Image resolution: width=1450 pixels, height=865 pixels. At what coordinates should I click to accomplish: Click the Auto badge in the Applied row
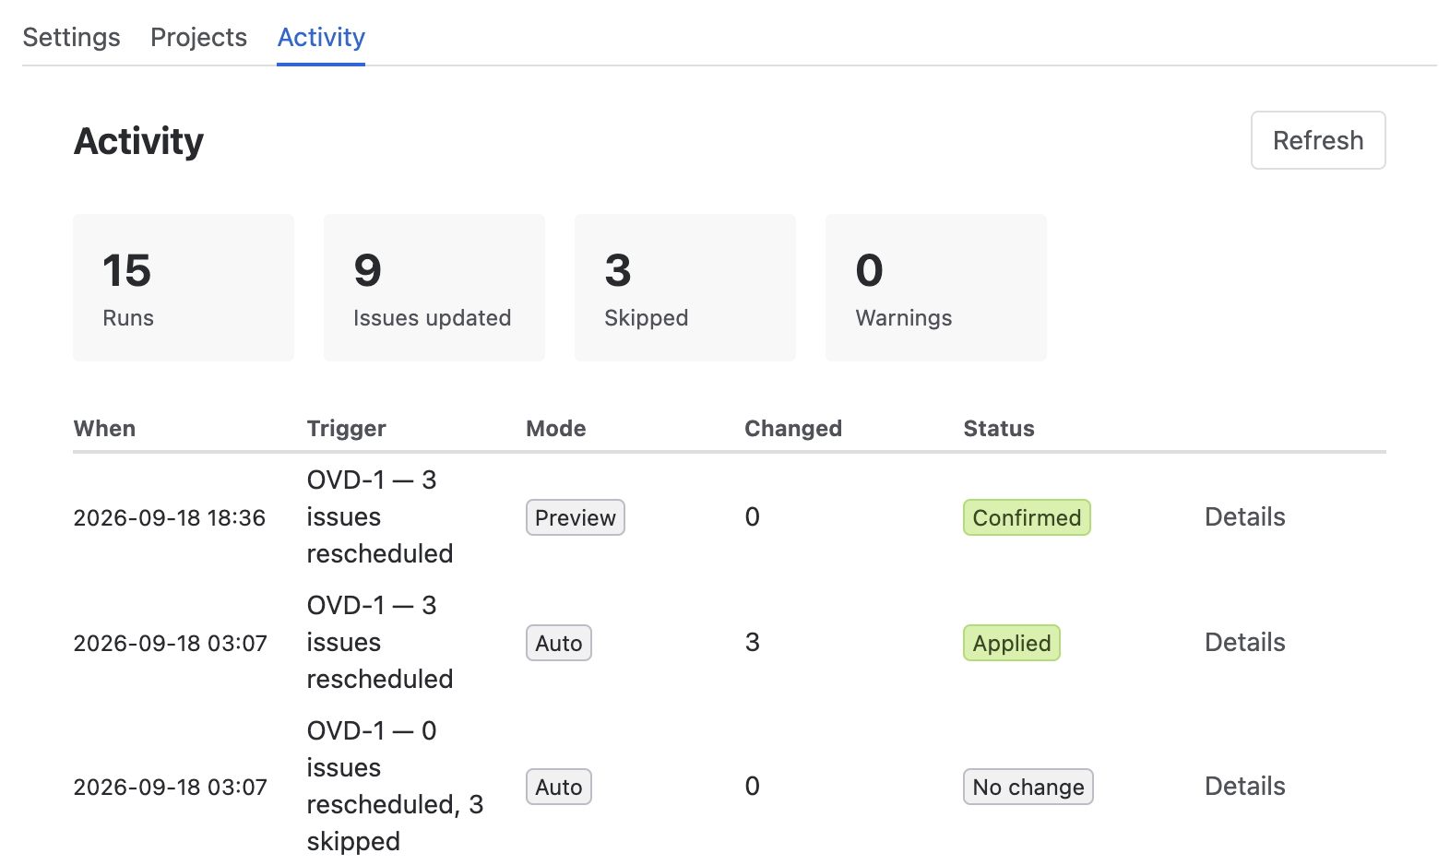pos(559,643)
